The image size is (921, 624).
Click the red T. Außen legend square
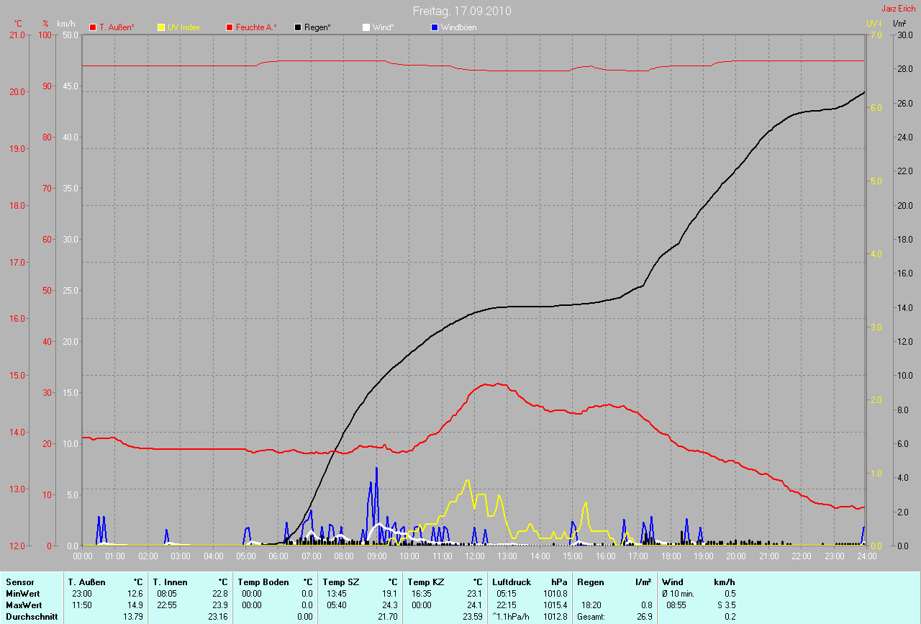(x=93, y=27)
